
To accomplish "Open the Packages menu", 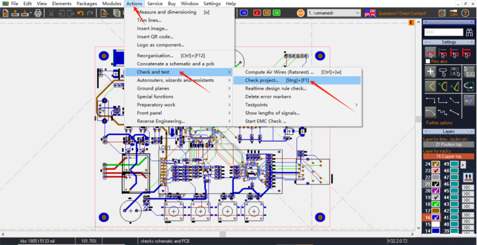I will (x=87, y=3).
